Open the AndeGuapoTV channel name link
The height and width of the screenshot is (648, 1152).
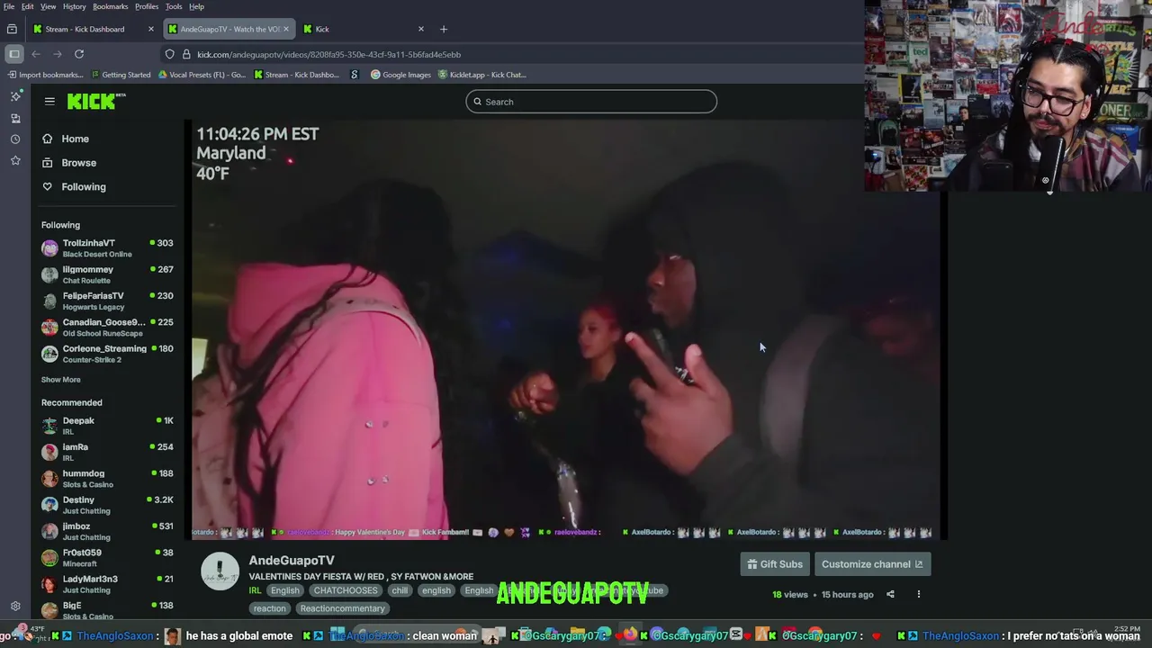click(292, 560)
